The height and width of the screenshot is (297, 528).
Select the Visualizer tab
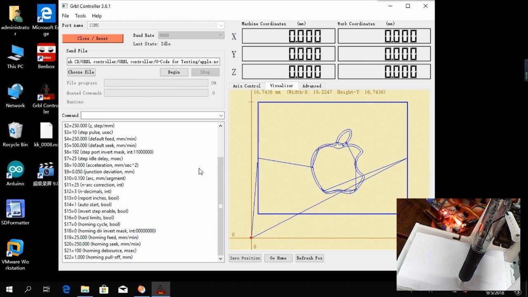pyautogui.click(x=281, y=86)
